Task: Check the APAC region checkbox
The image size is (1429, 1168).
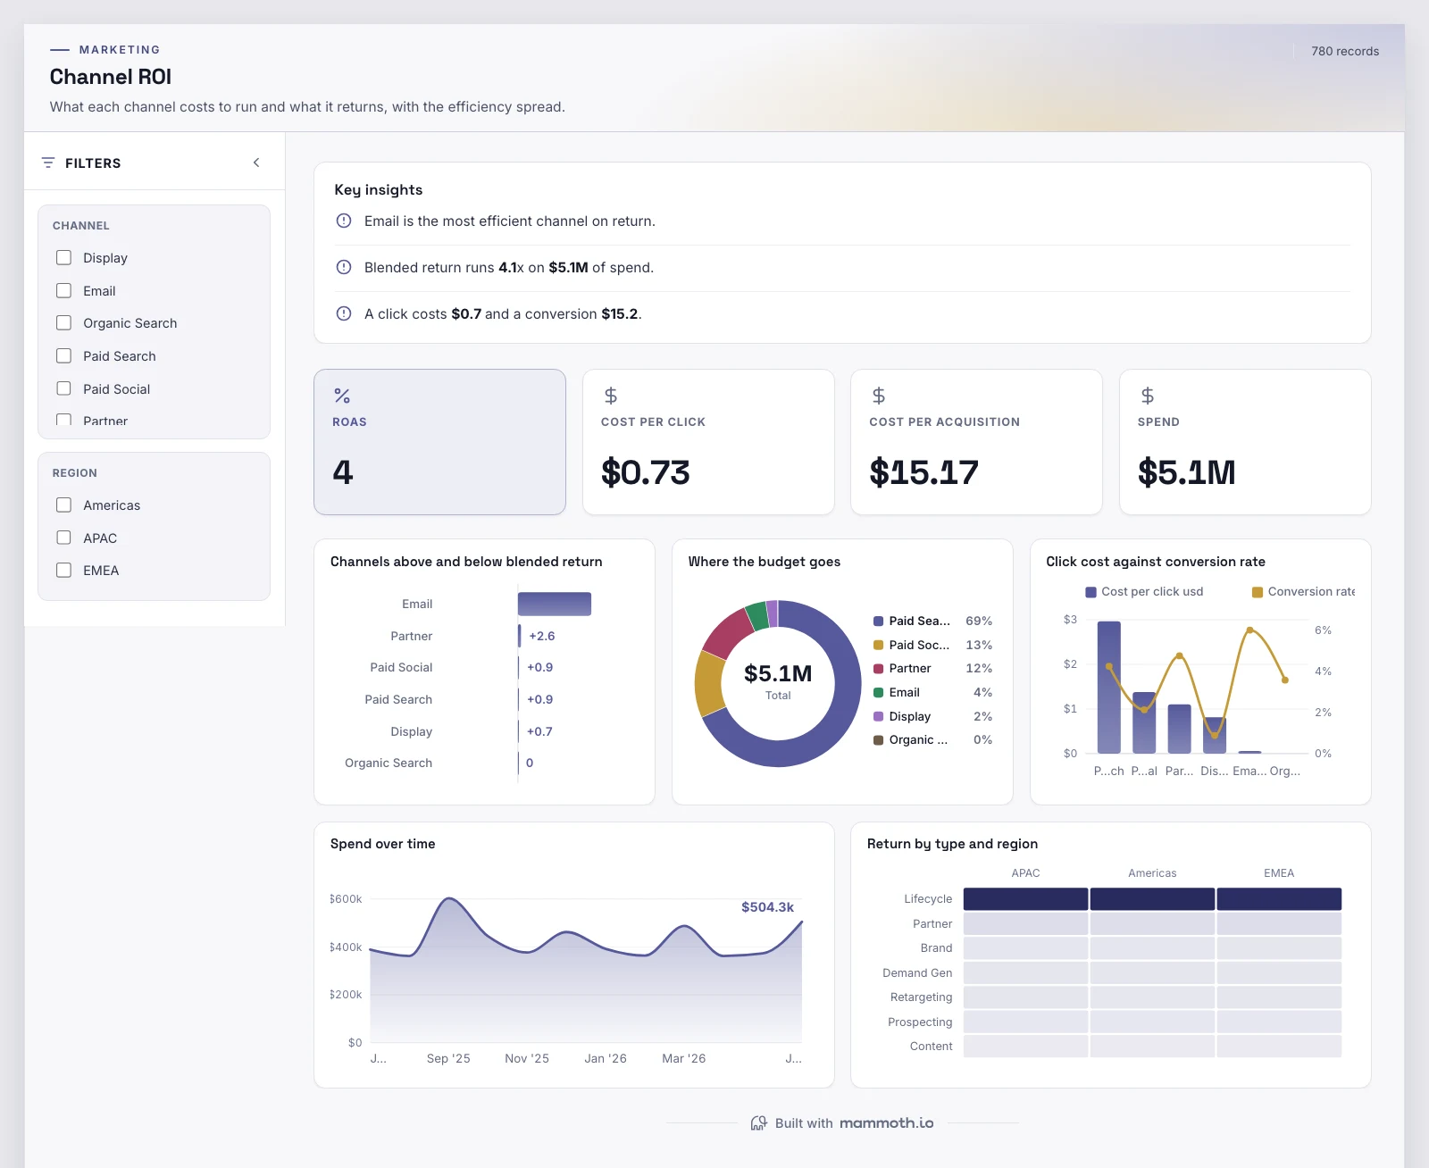Action: (x=64, y=538)
